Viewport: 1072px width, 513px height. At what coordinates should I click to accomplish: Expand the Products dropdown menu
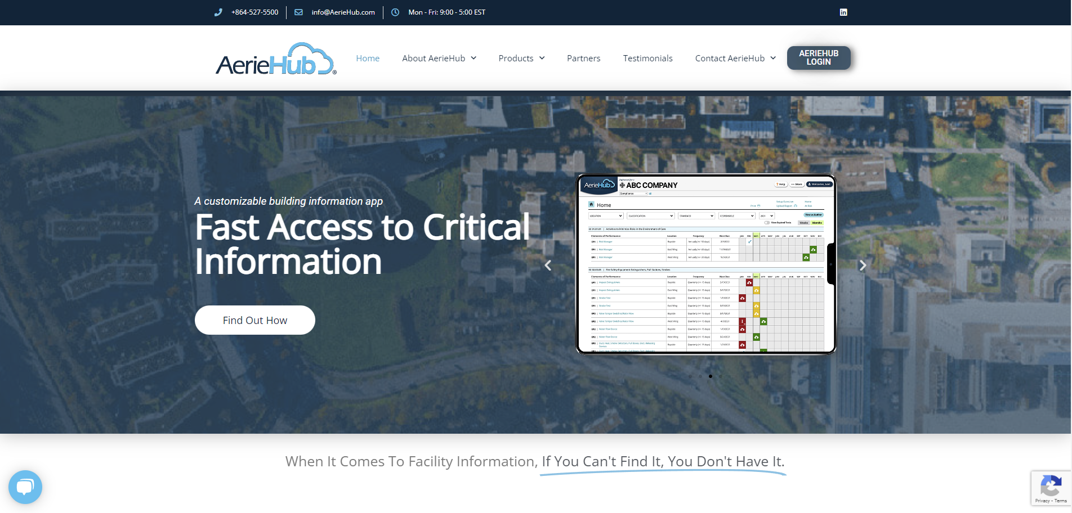point(521,58)
